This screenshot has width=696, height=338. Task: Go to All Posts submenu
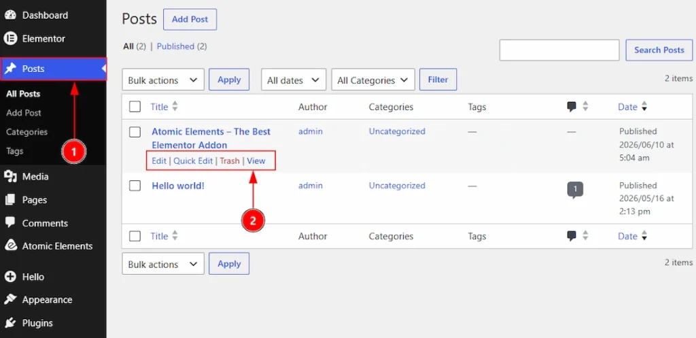click(x=23, y=94)
